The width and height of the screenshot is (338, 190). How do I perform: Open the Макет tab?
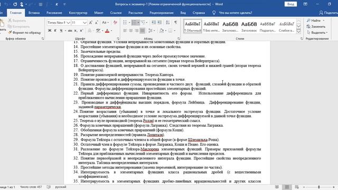(99, 13)
